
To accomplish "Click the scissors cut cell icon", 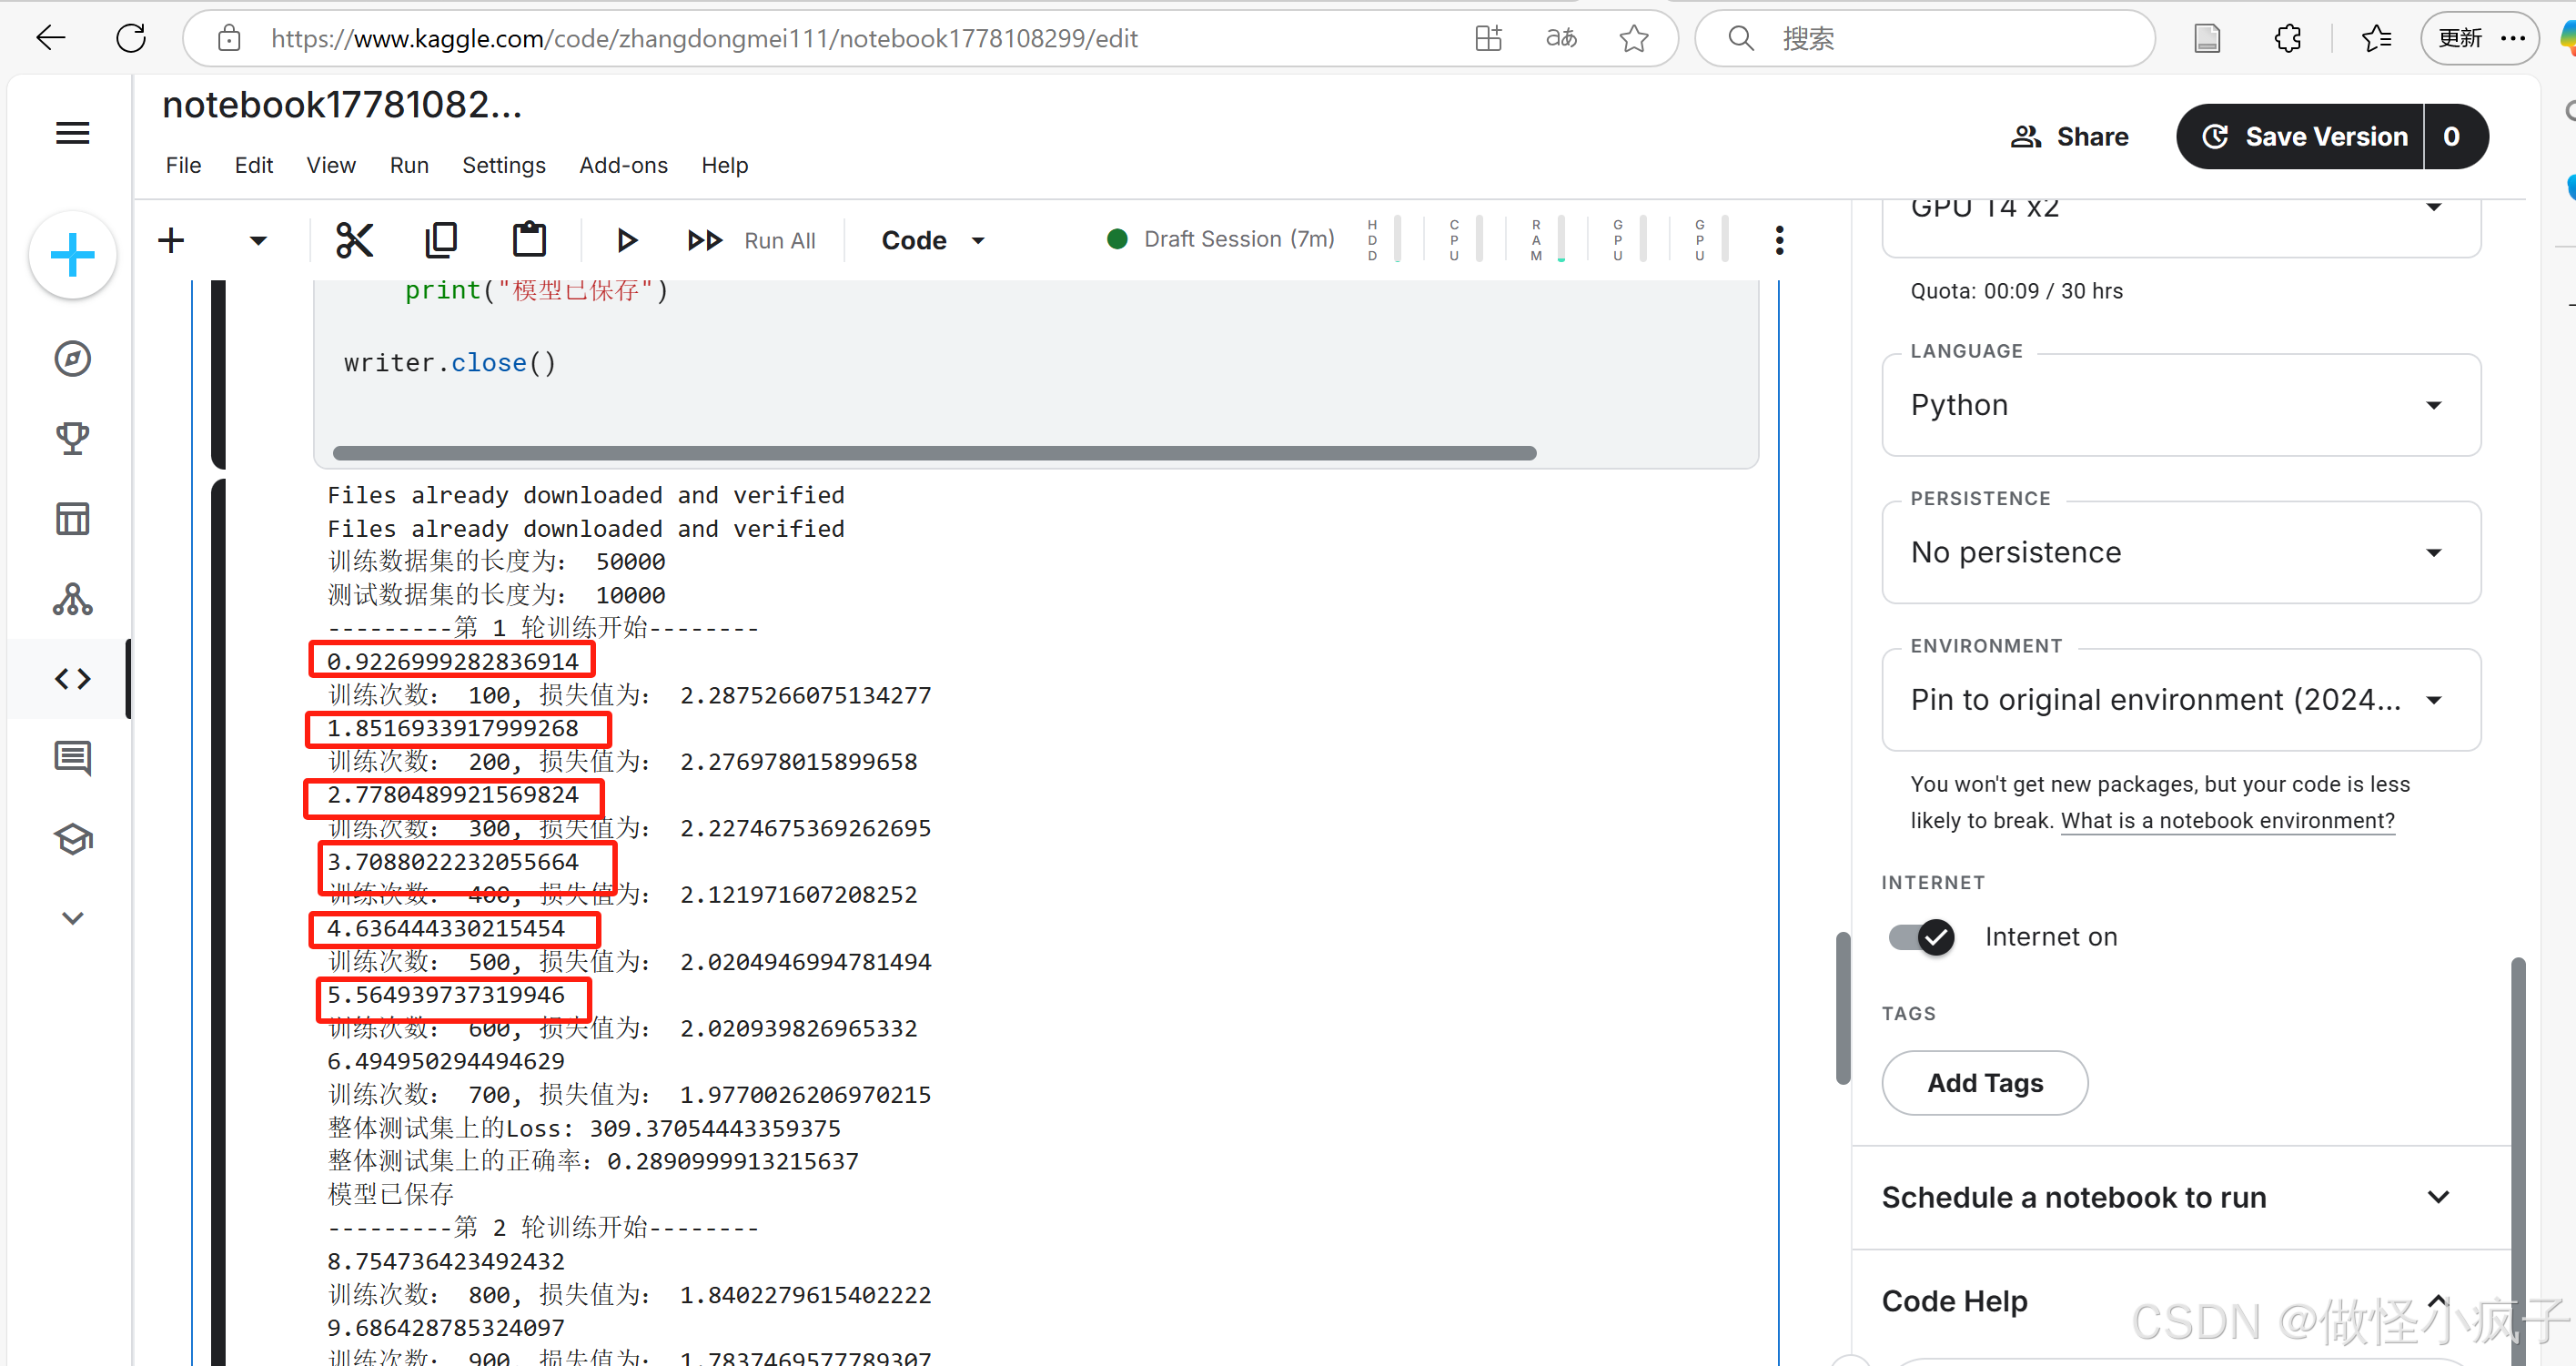I will click(354, 240).
